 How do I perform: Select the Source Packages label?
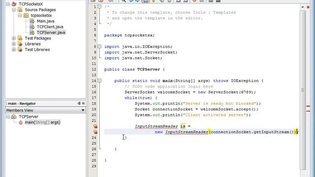(x=40, y=10)
